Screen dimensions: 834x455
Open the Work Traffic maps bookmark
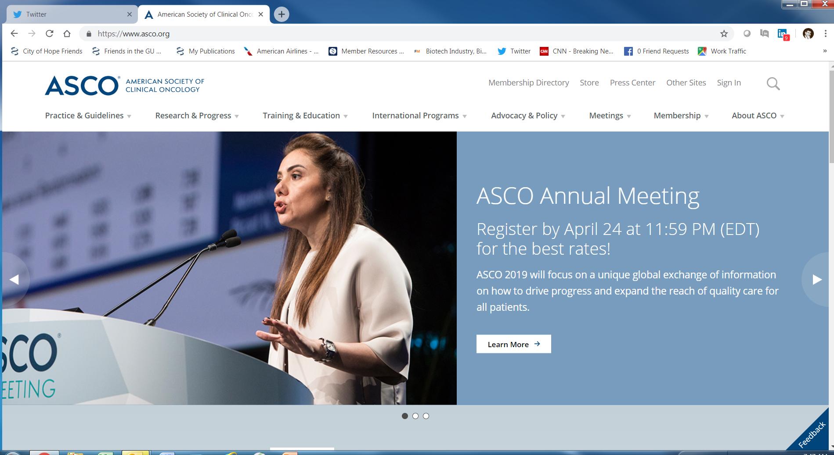[x=722, y=51]
